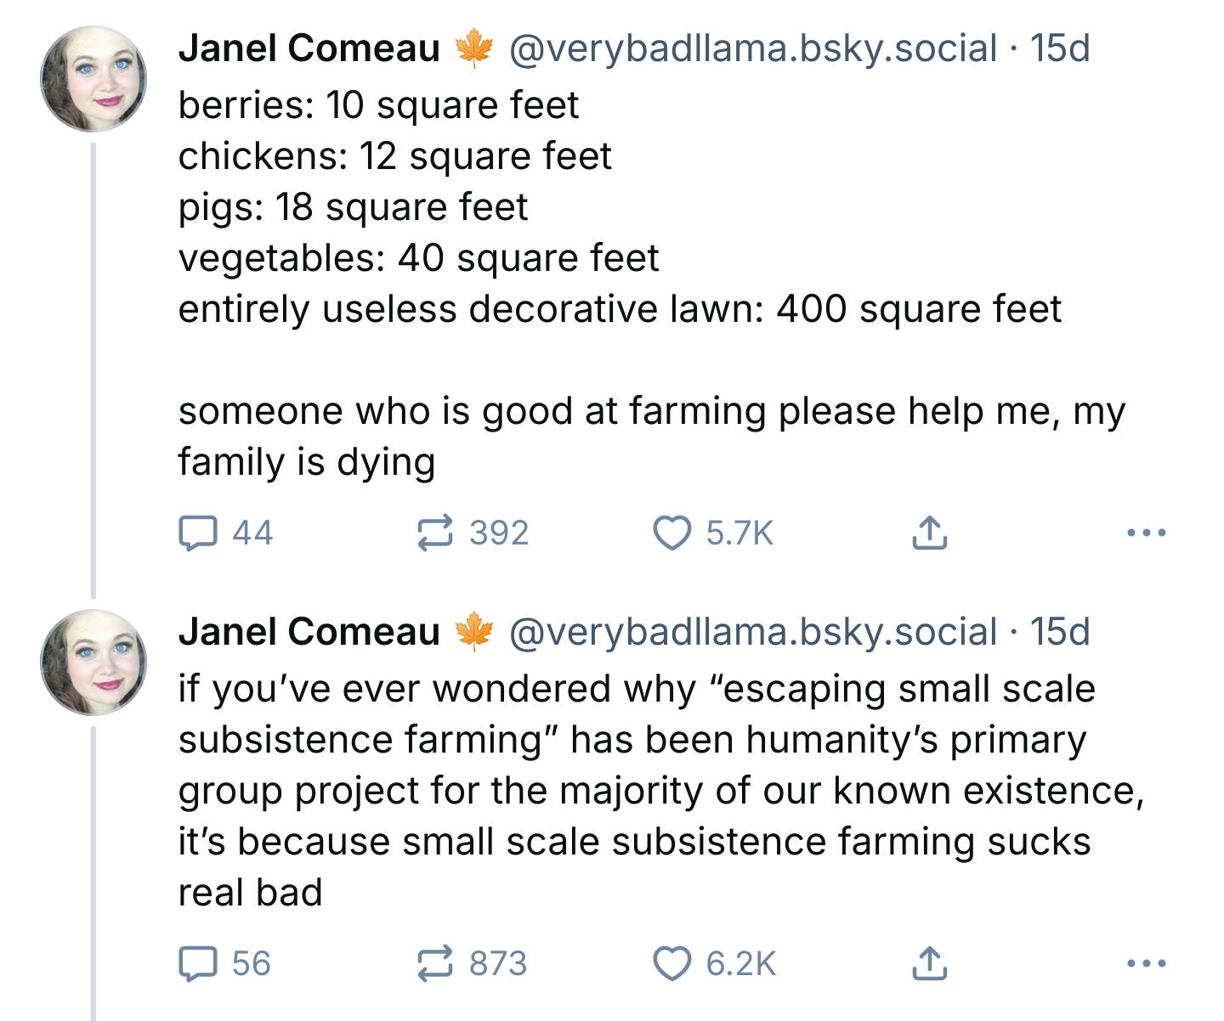Image resolution: width=1224 pixels, height=1021 pixels.
Task: Open more options on the second post
Action: (x=1146, y=964)
